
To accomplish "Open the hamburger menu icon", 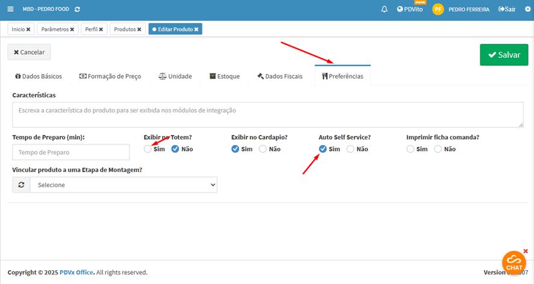I will (x=11, y=9).
